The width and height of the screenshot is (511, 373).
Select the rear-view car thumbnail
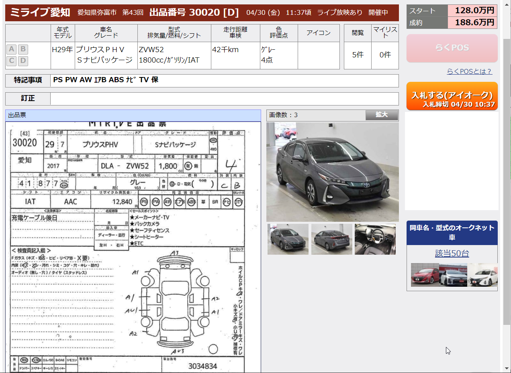coord(332,239)
